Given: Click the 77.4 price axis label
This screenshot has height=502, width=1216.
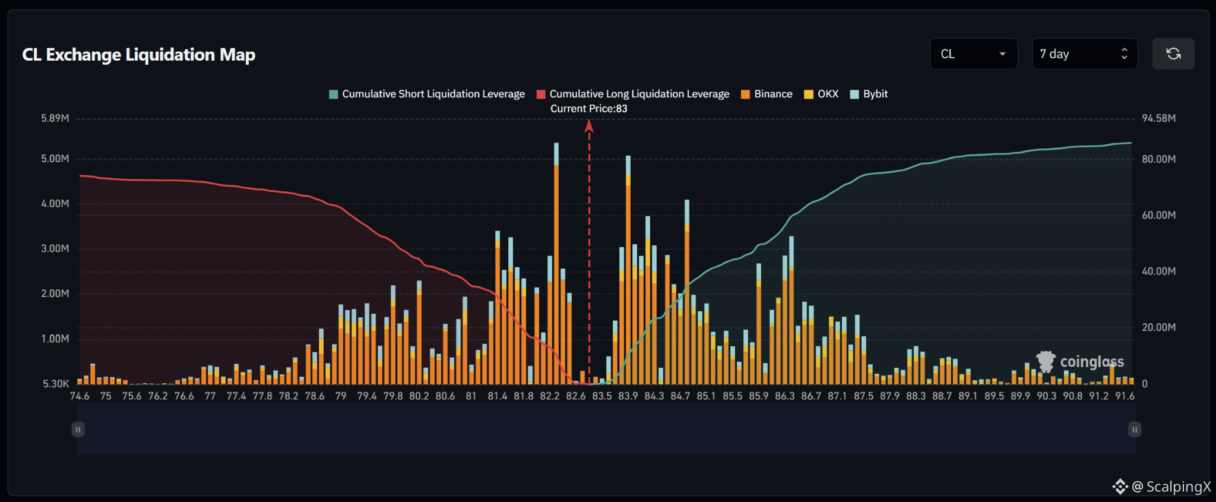Looking at the screenshot, I should 236,396.
